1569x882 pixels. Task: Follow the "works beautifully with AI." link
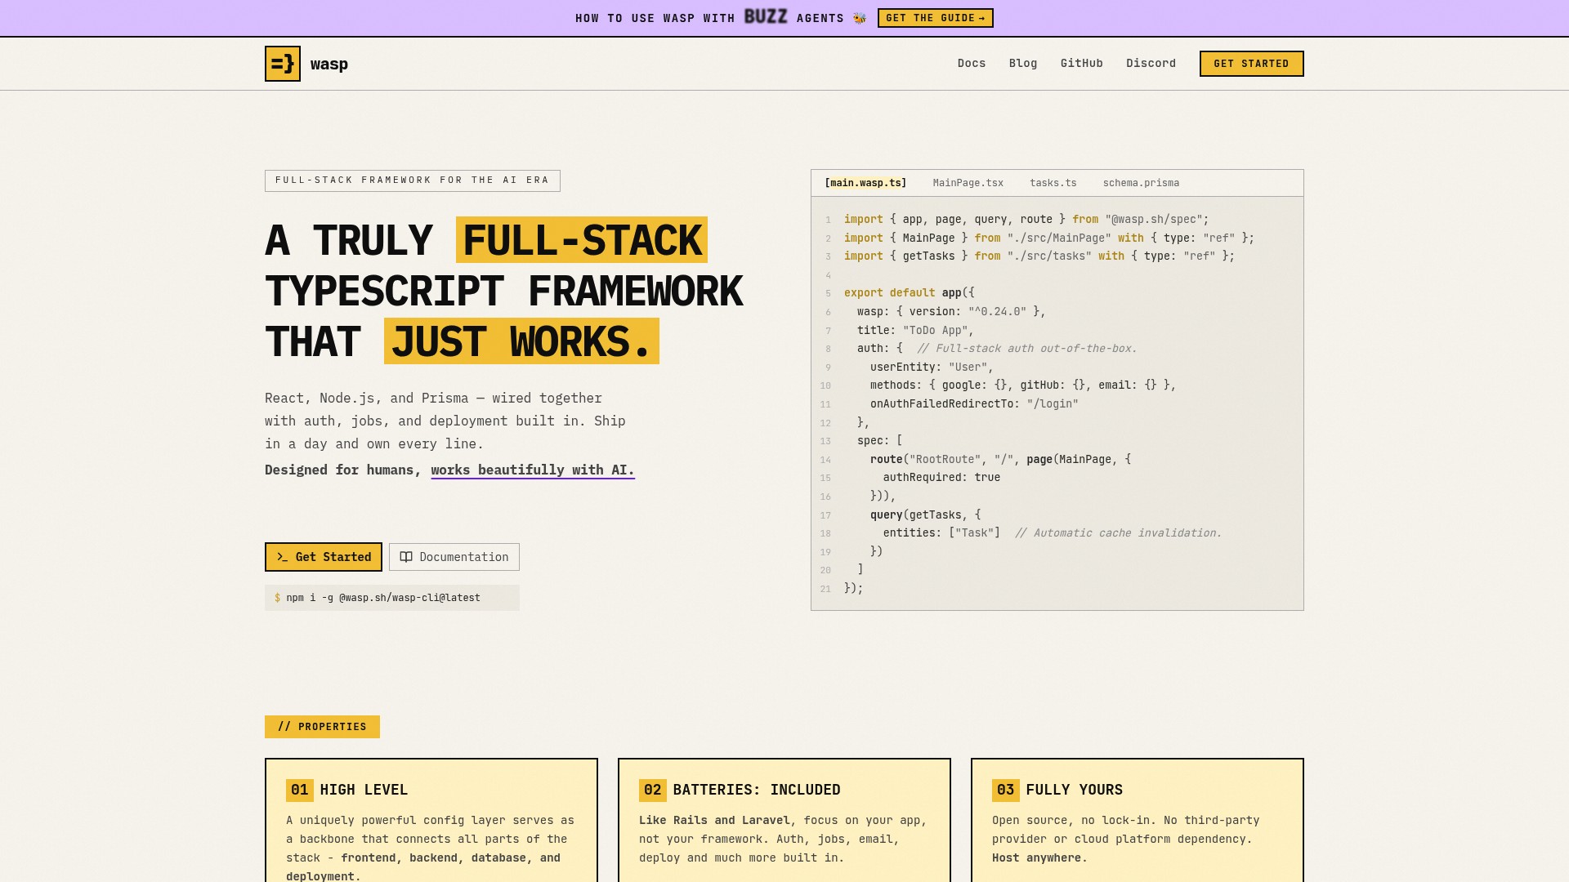coord(533,470)
